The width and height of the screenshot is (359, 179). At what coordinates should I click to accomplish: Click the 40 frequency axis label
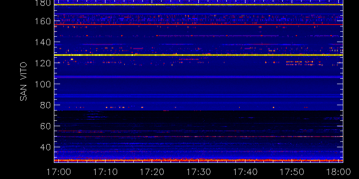pos(46,147)
